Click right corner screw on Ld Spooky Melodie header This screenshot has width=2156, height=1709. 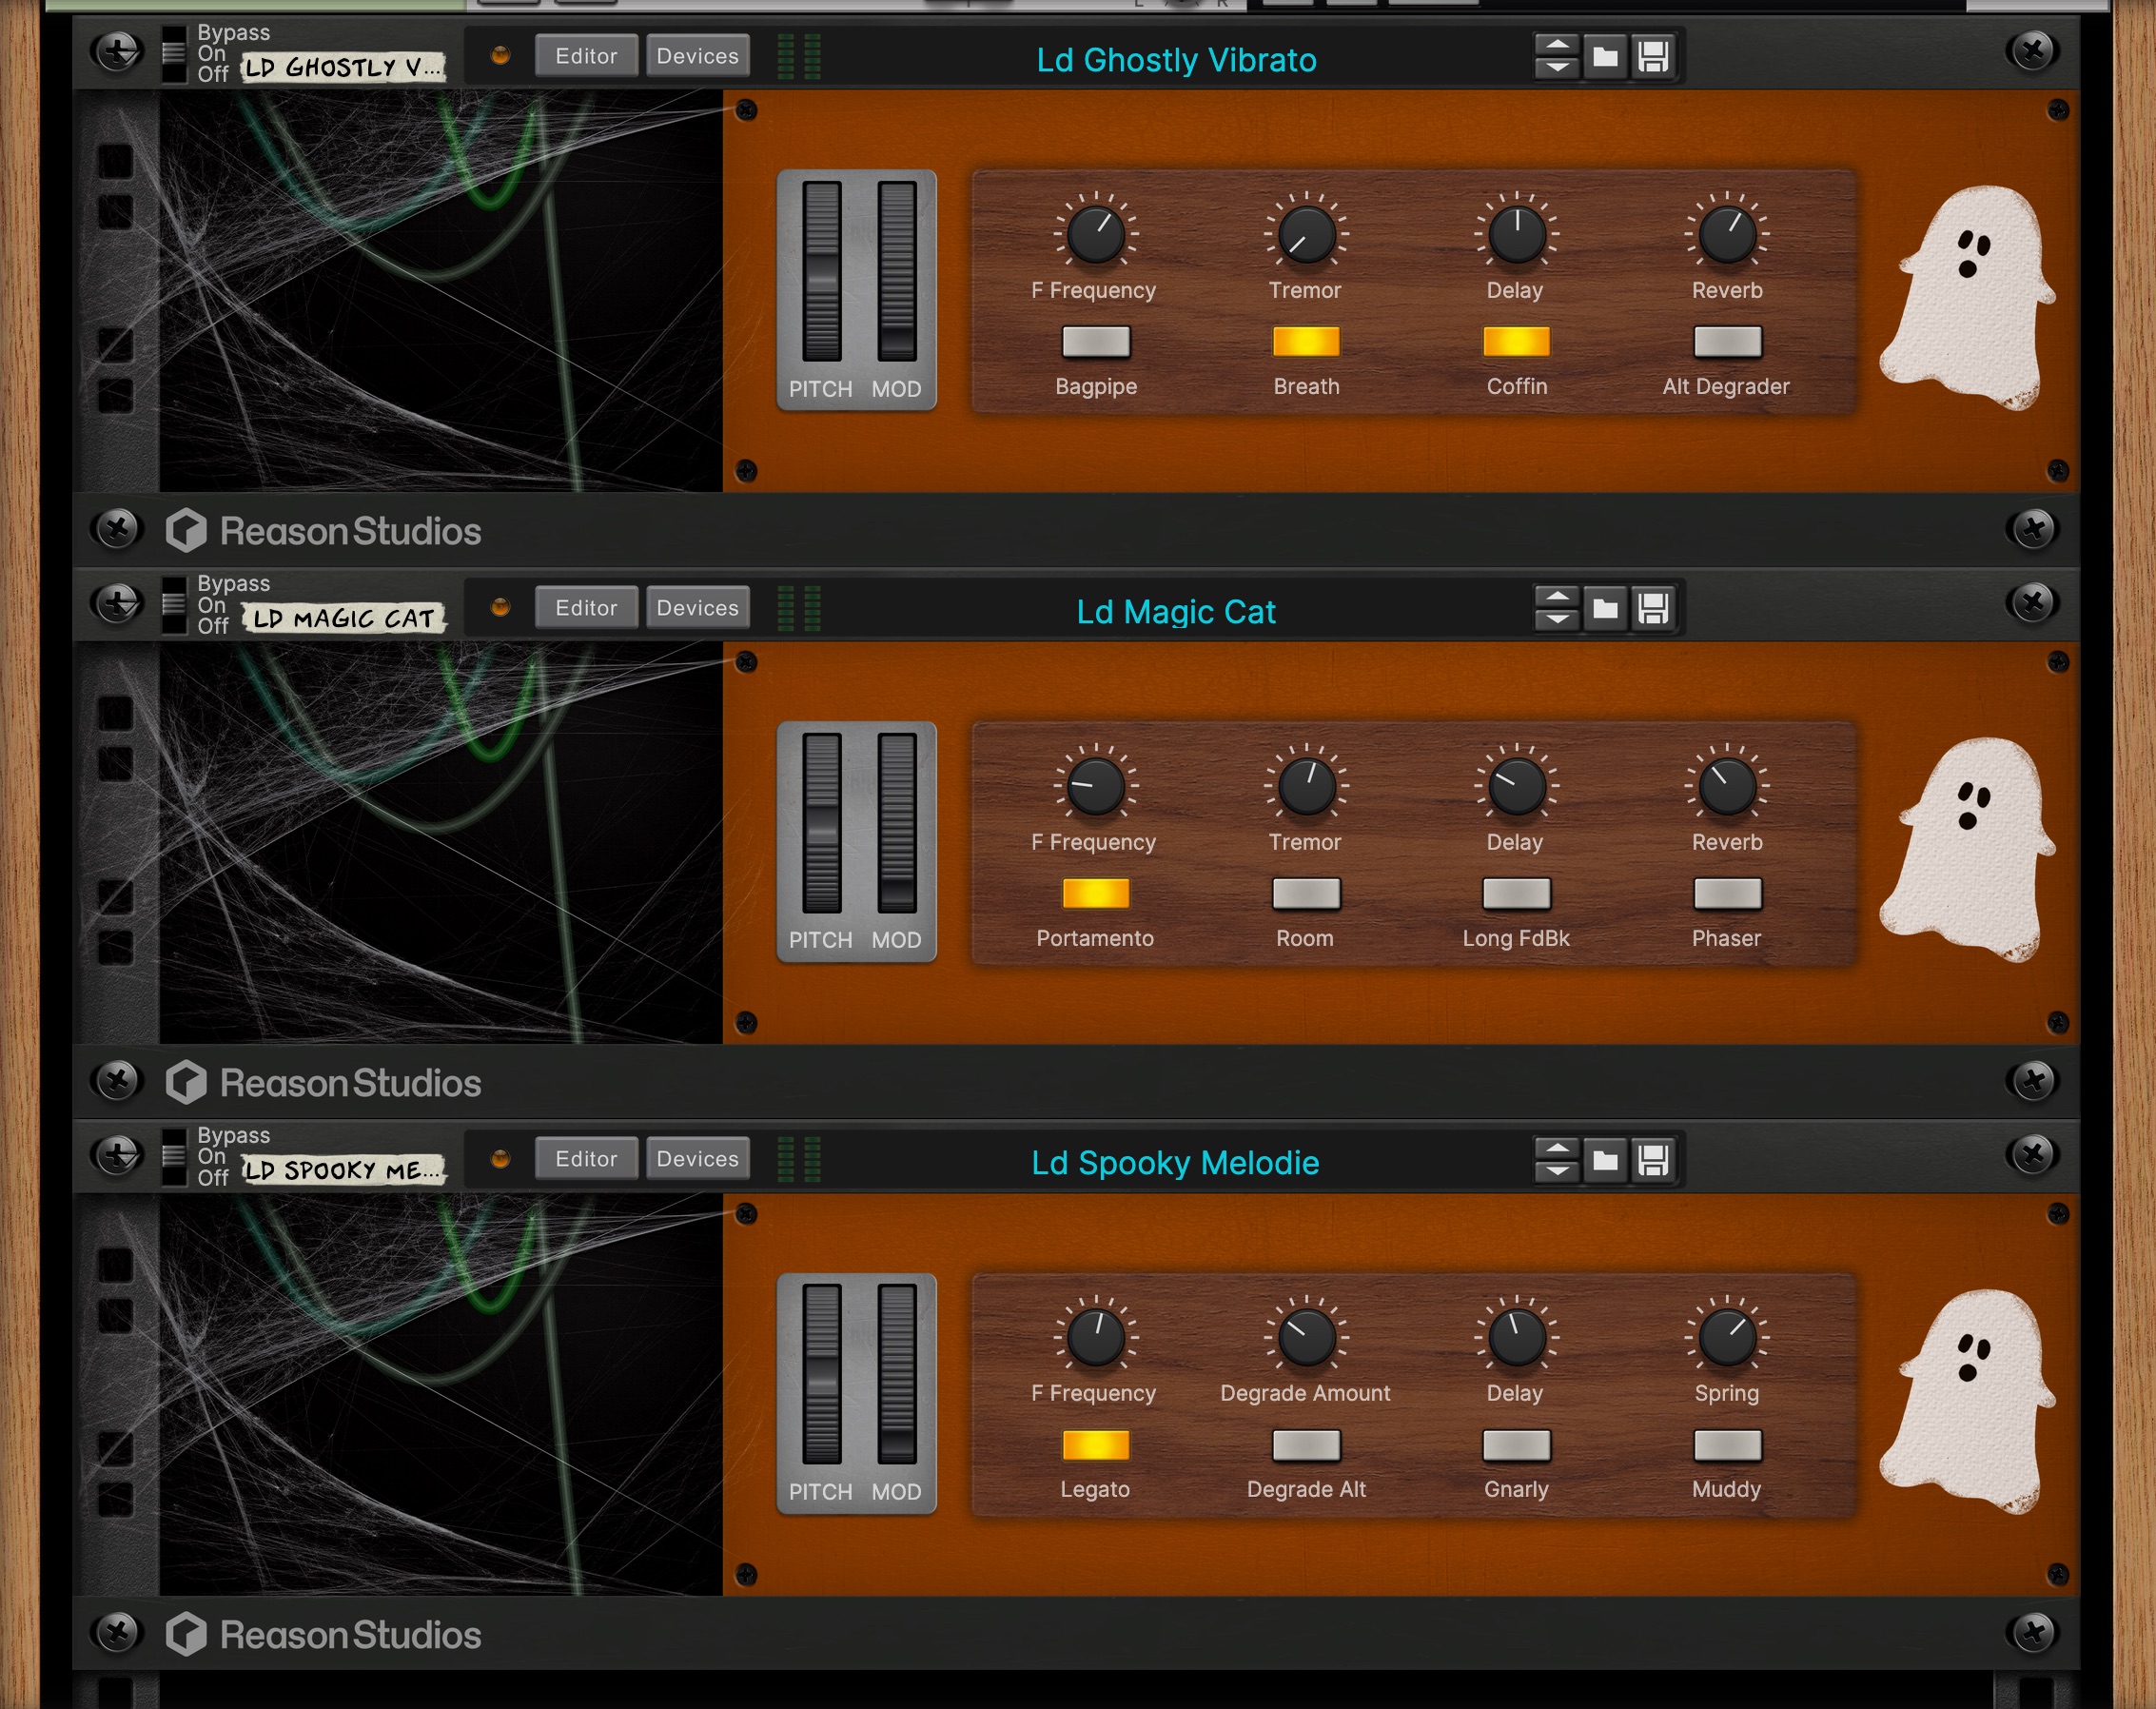(x=2033, y=1154)
